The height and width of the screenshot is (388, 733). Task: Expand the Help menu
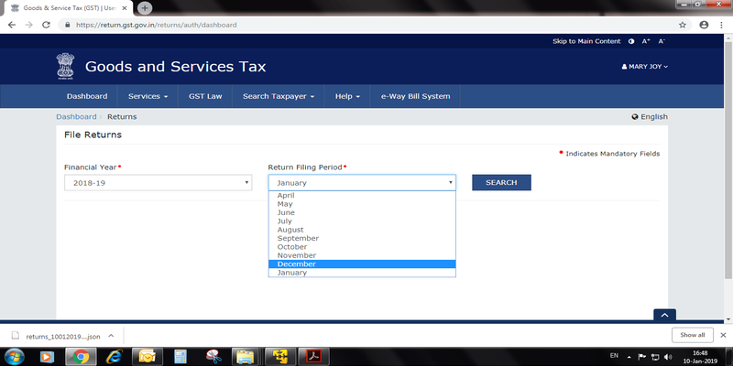pyautogui.click(x=347, y=96)
